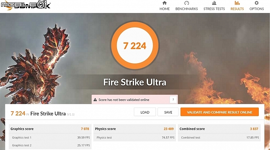Click the LOAD button
The height and width of the screenshot is (150, 270).
[145, 112]
